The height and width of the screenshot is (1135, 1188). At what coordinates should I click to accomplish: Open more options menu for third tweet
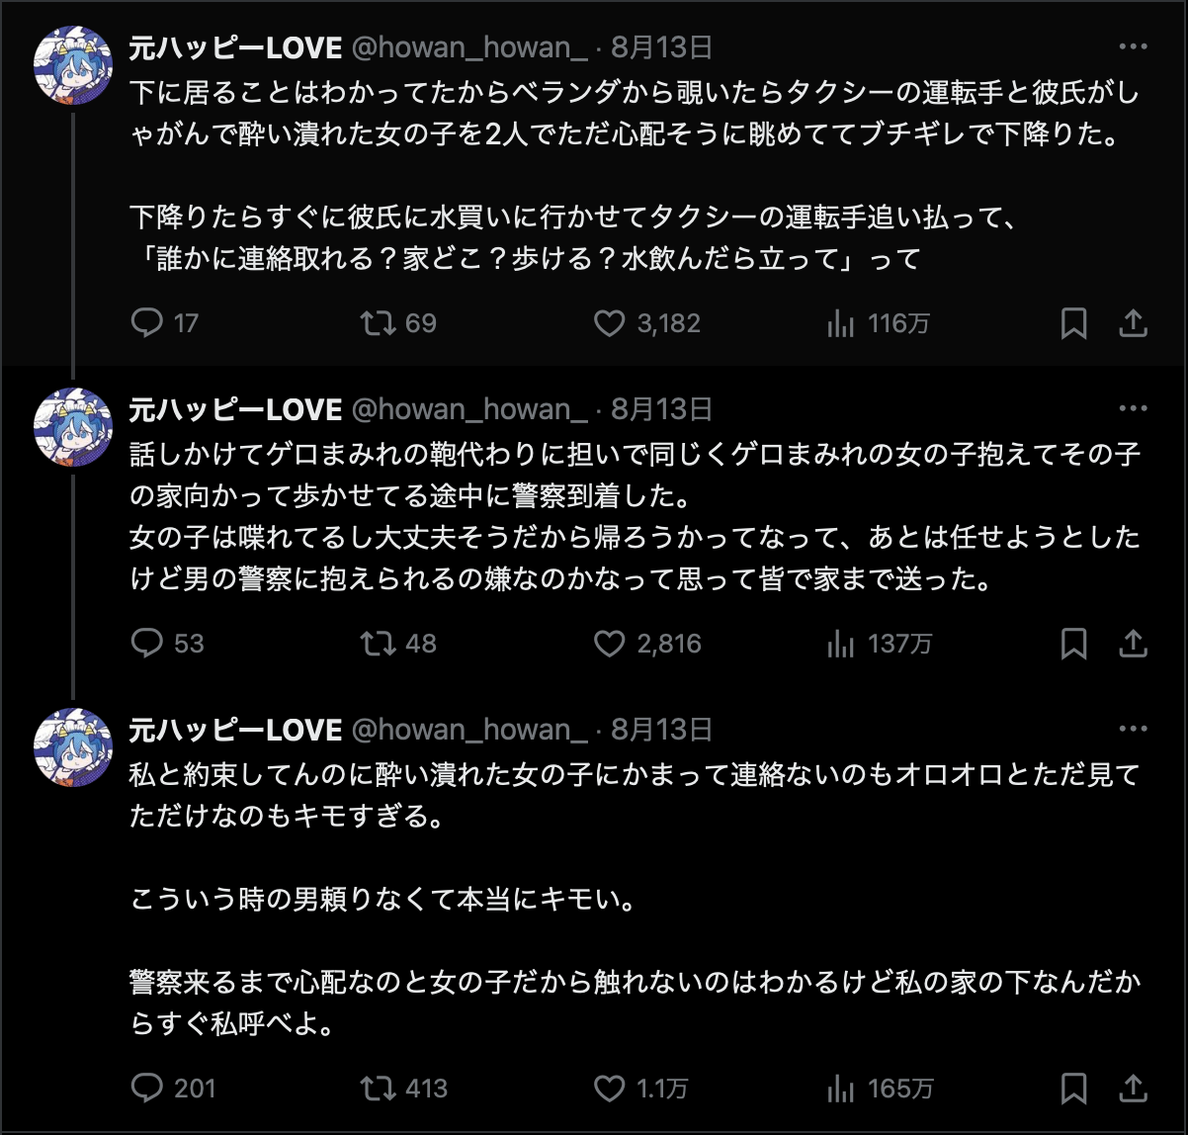pos(1133,730)
